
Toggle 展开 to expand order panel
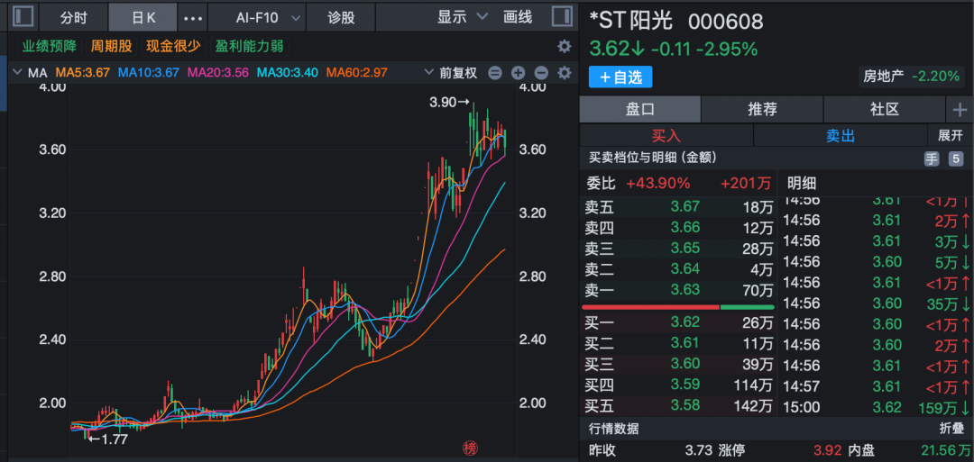[x=951, y=135]
